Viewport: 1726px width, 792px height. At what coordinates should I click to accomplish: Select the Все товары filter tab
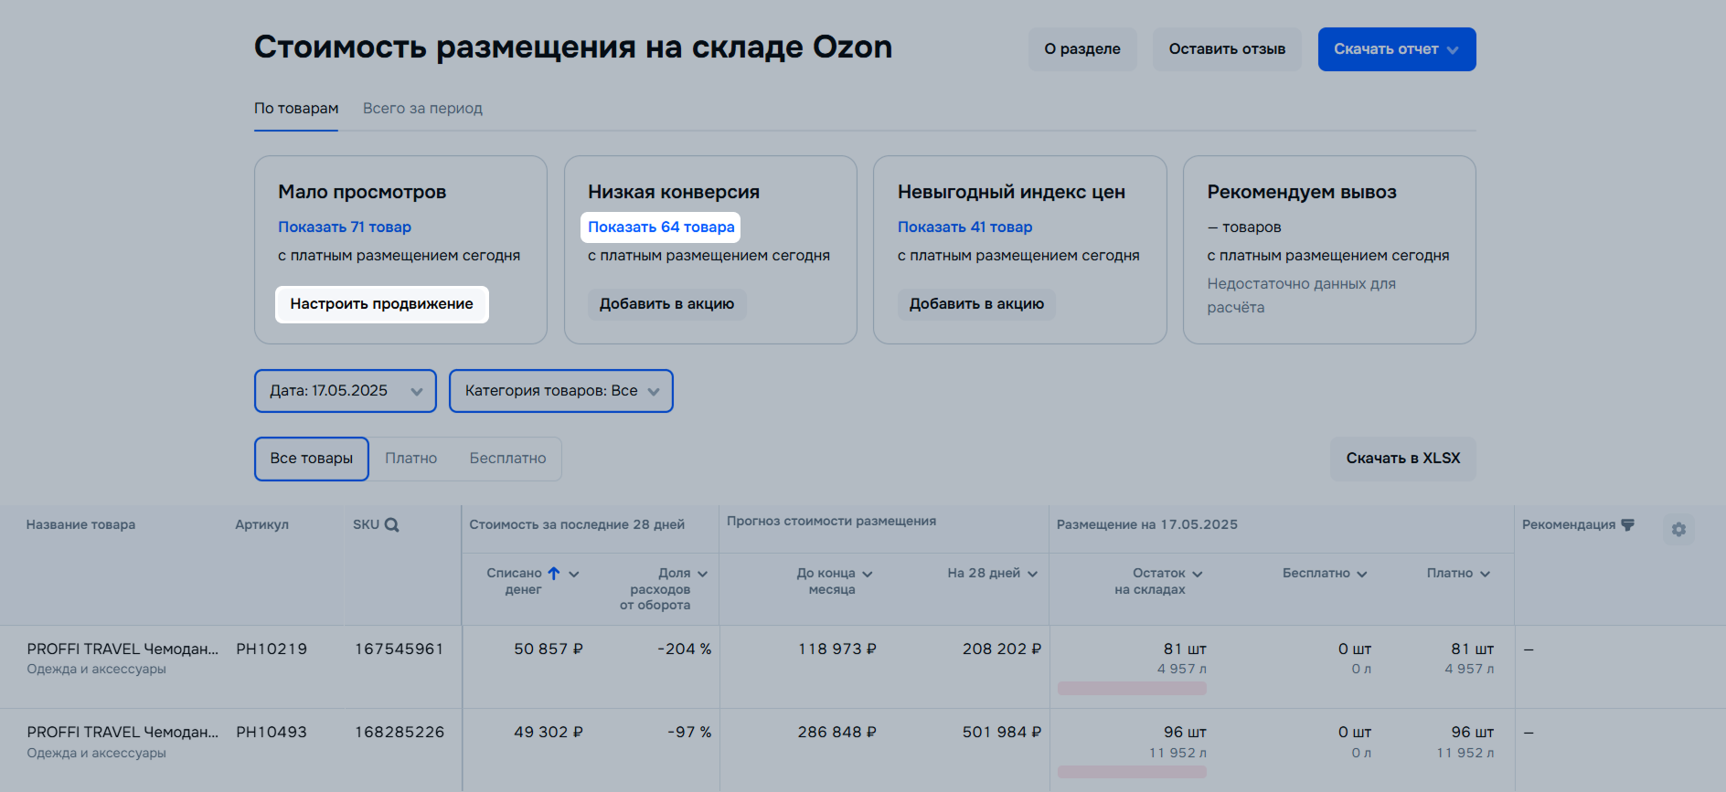pos(312,459)
